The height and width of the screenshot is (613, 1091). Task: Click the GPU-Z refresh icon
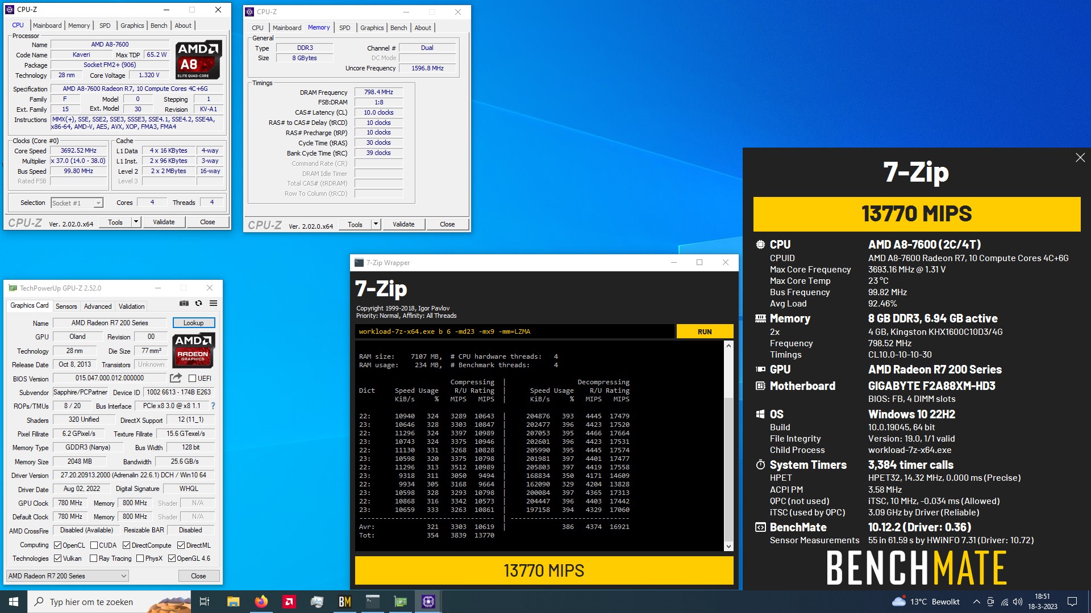(198, 303)
